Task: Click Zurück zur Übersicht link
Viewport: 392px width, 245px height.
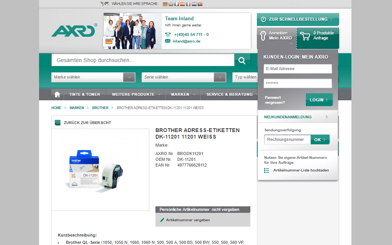Action: [x=88, y=123]
